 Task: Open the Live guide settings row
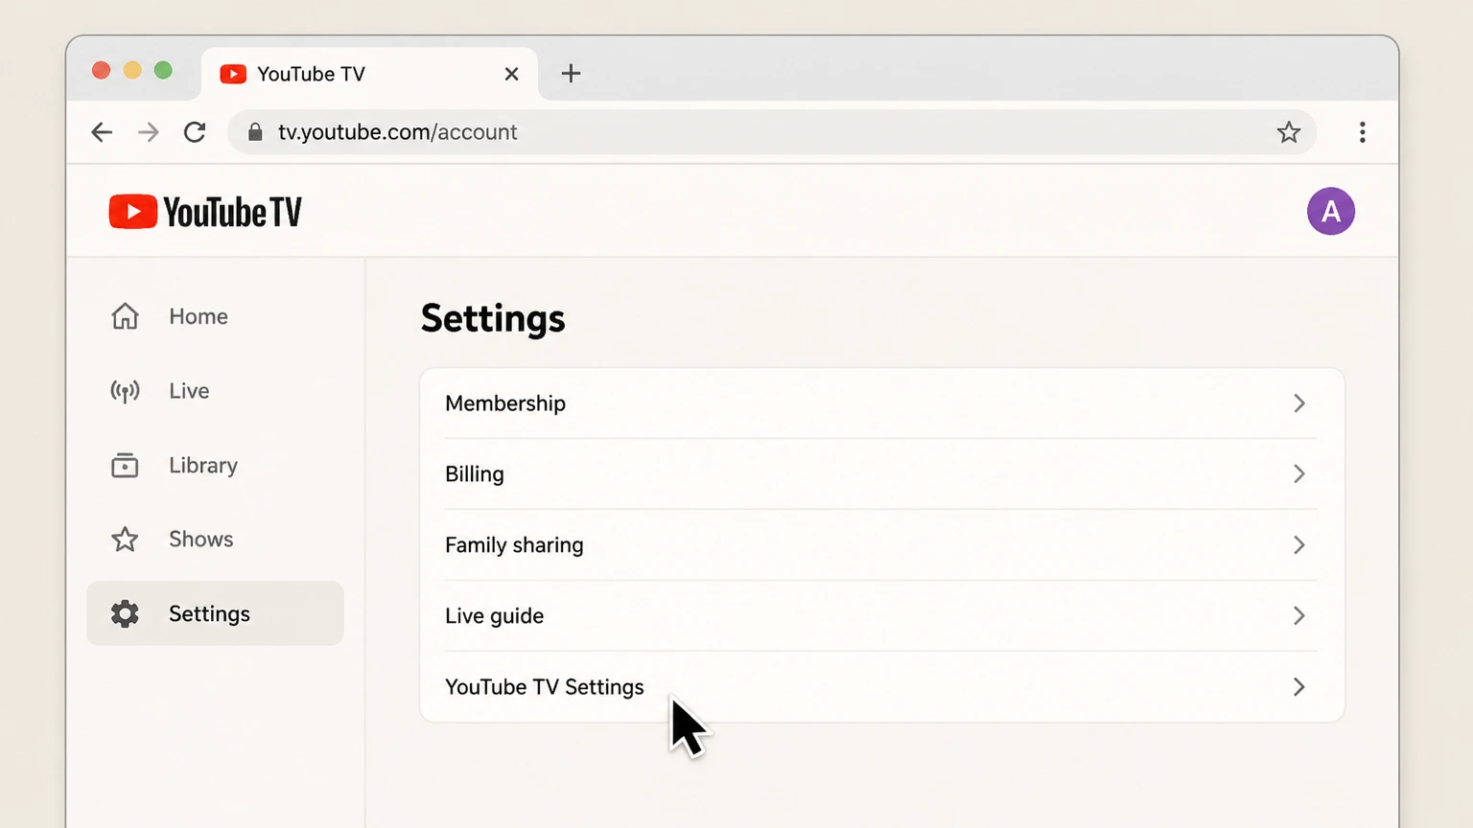coord(881,616)
